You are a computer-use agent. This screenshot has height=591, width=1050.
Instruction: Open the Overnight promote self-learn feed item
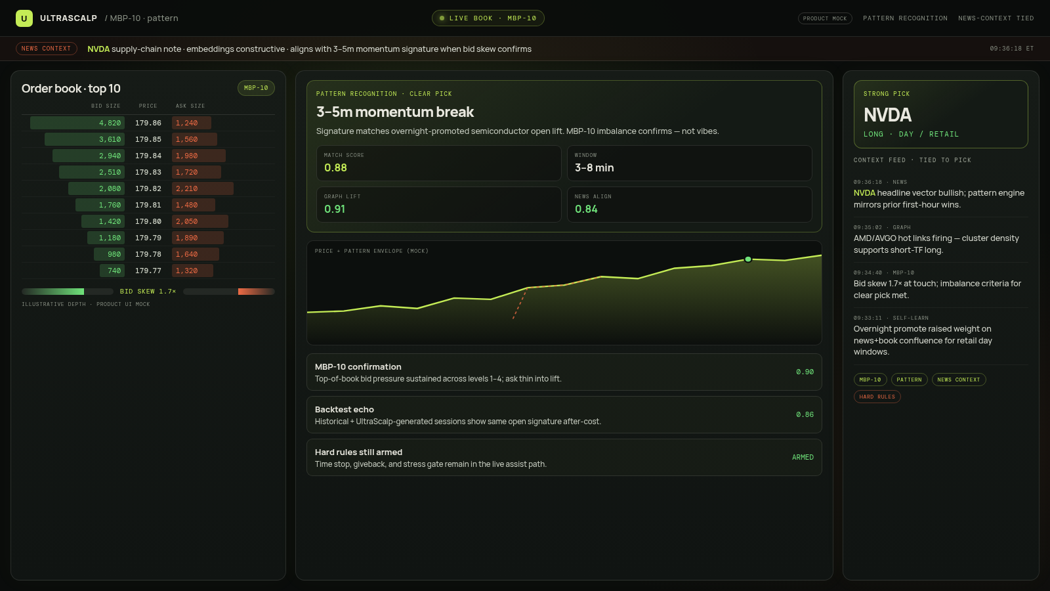(941, 336)
